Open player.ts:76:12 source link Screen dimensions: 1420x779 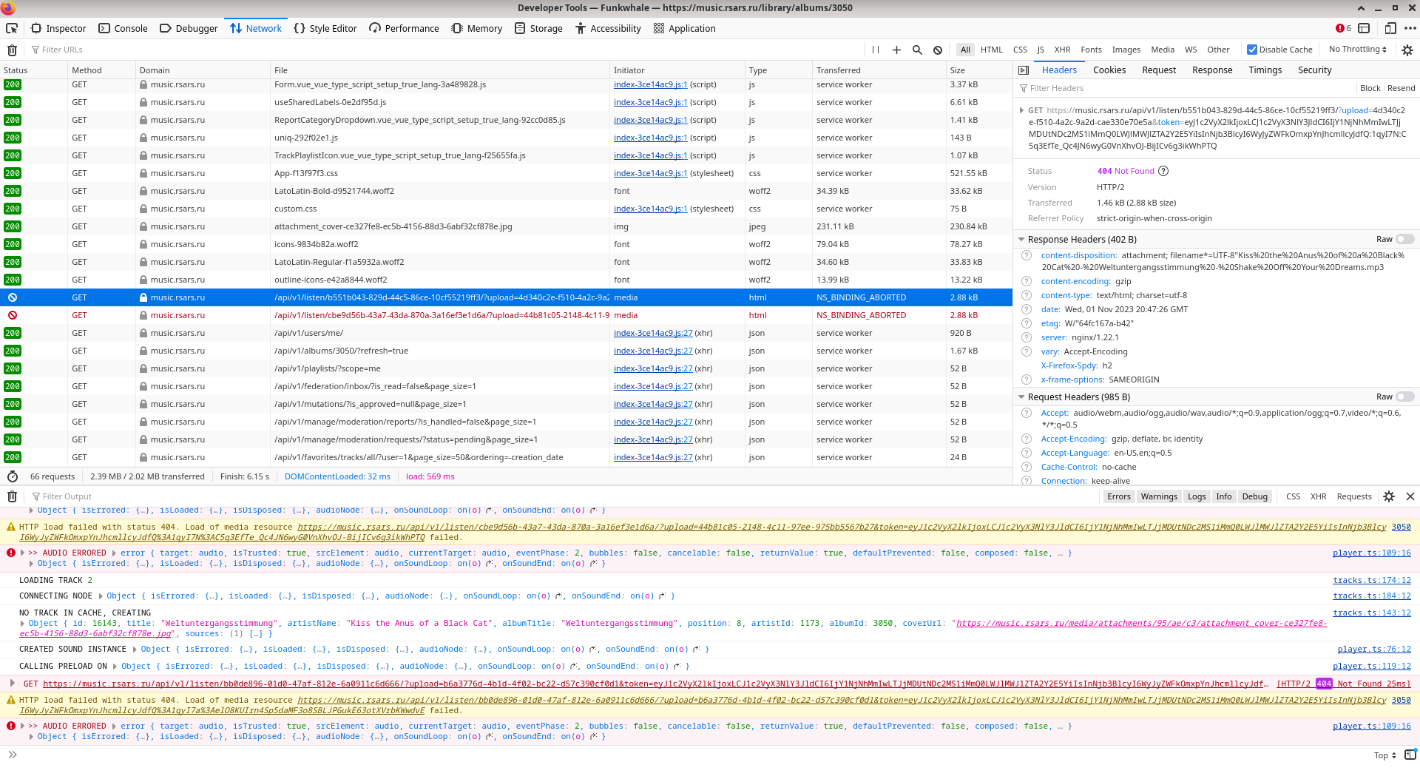point(1374,650)
